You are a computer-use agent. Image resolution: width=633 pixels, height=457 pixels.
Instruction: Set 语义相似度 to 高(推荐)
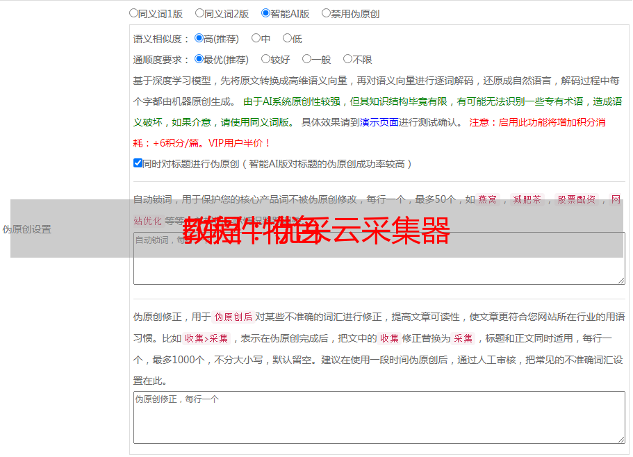[199, 39]
